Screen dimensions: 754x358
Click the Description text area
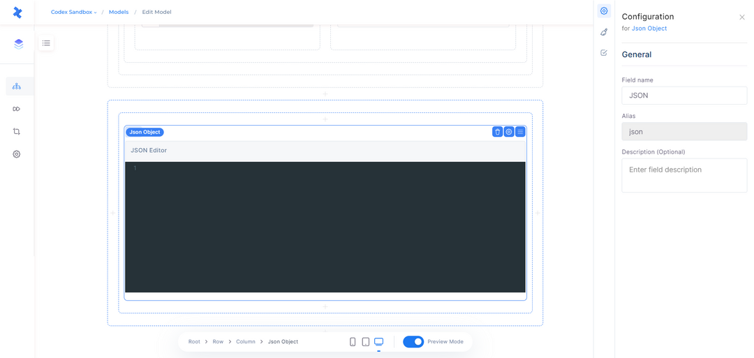684,175
